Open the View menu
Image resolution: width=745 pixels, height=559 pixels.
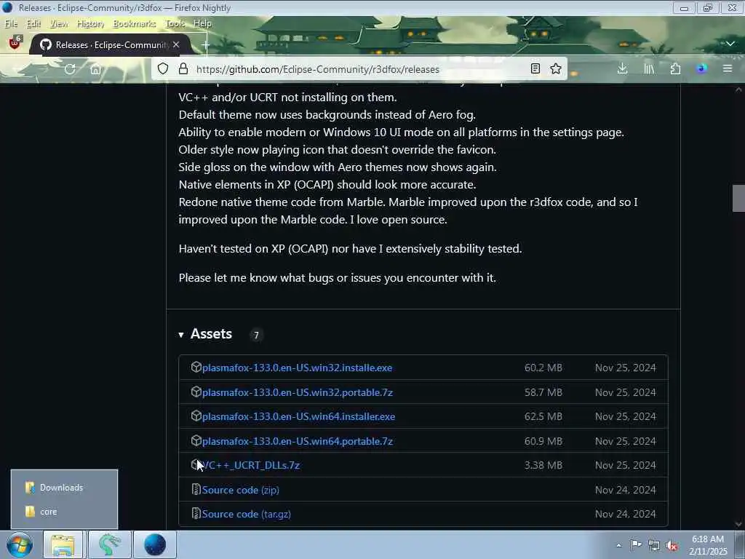coord(59,23)
